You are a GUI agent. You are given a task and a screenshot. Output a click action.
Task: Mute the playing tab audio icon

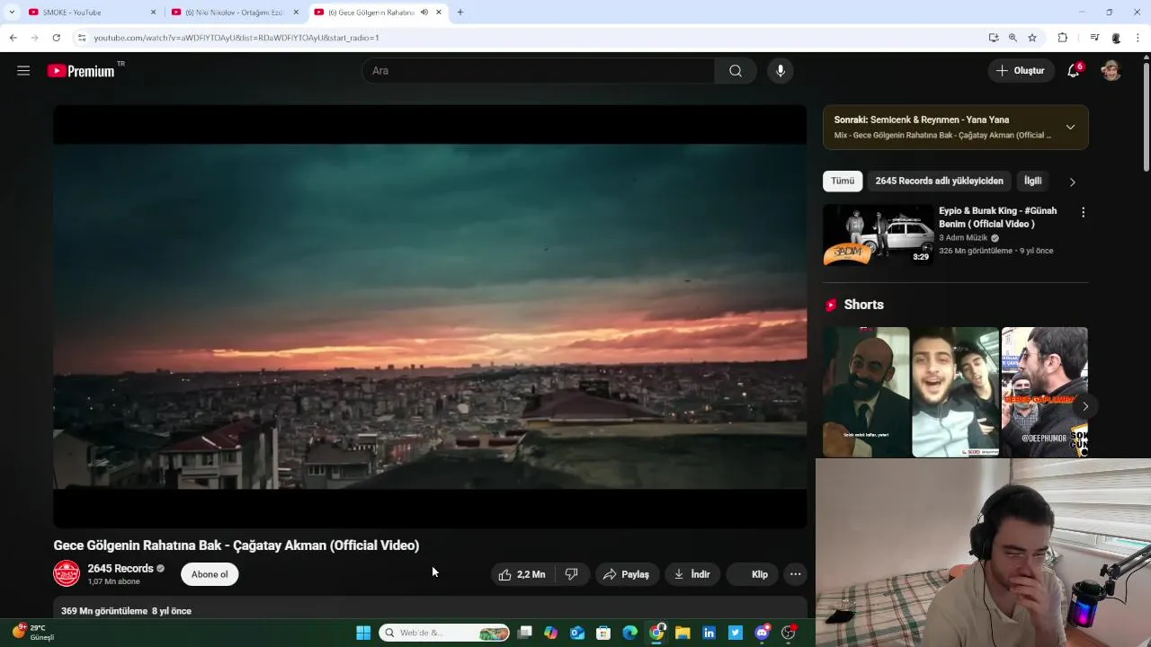coord(424,13)
